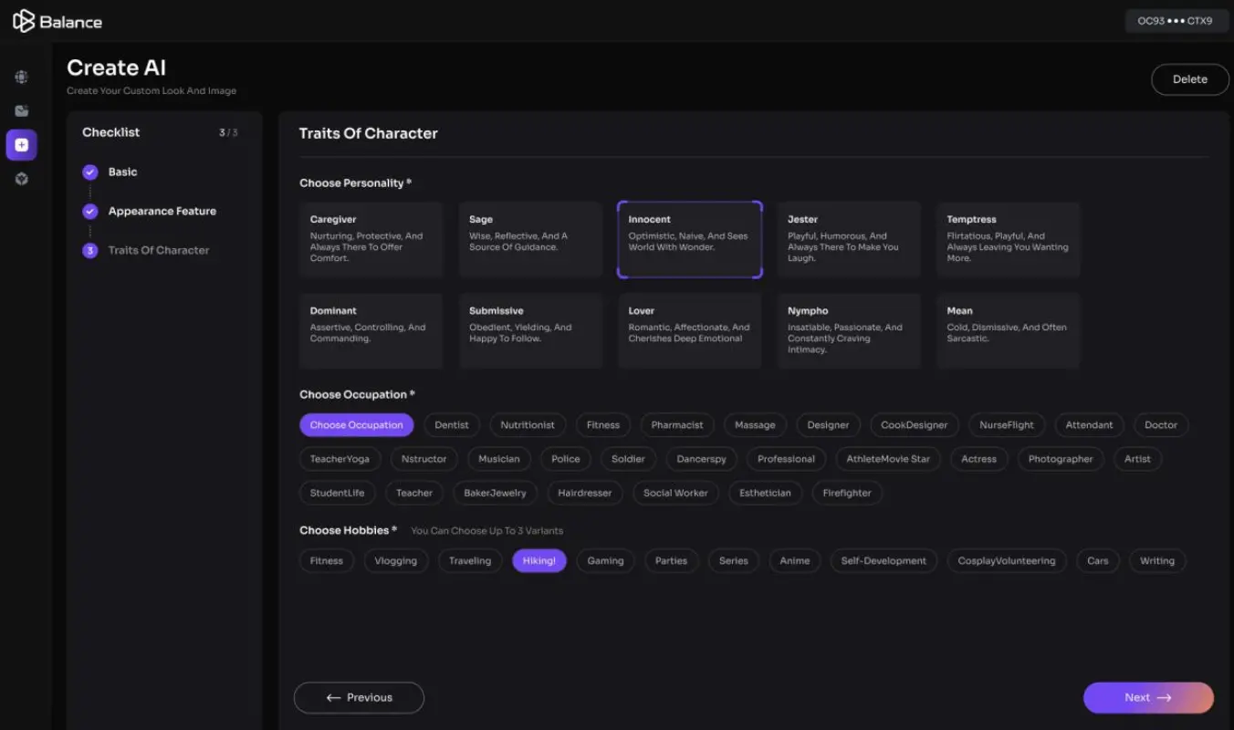Enable the Traveling hobby

tap(470, 560)
